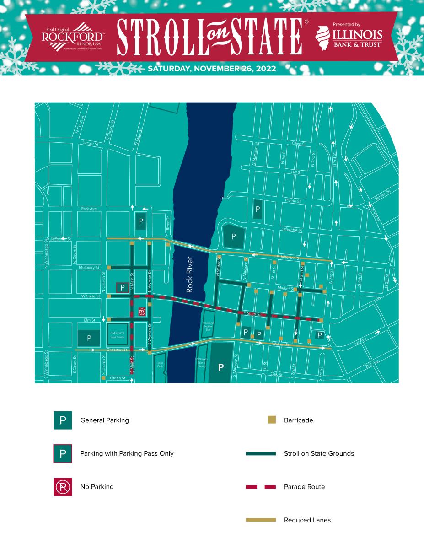Click the No Parking legend text
This screenshot has height=549, width=424.
97,487
